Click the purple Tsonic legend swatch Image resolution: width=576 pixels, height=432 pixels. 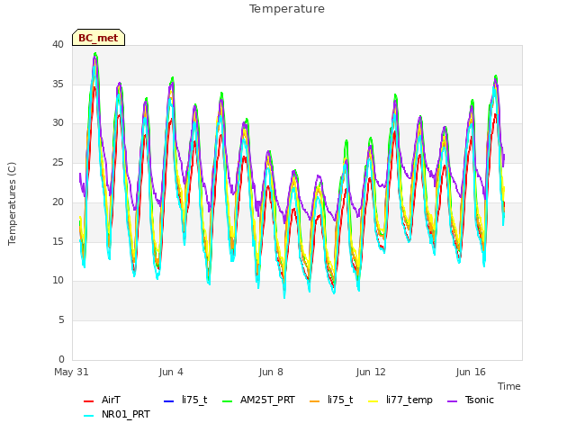(x=452, y=401)
